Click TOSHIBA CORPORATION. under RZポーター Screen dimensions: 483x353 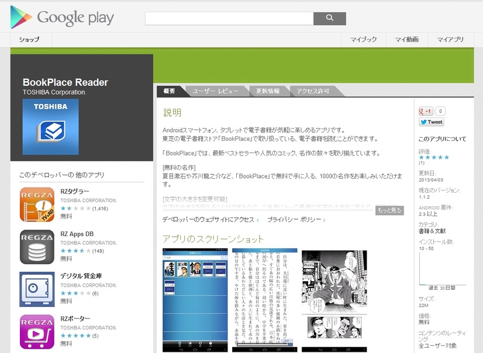click(x=89, y=328)
